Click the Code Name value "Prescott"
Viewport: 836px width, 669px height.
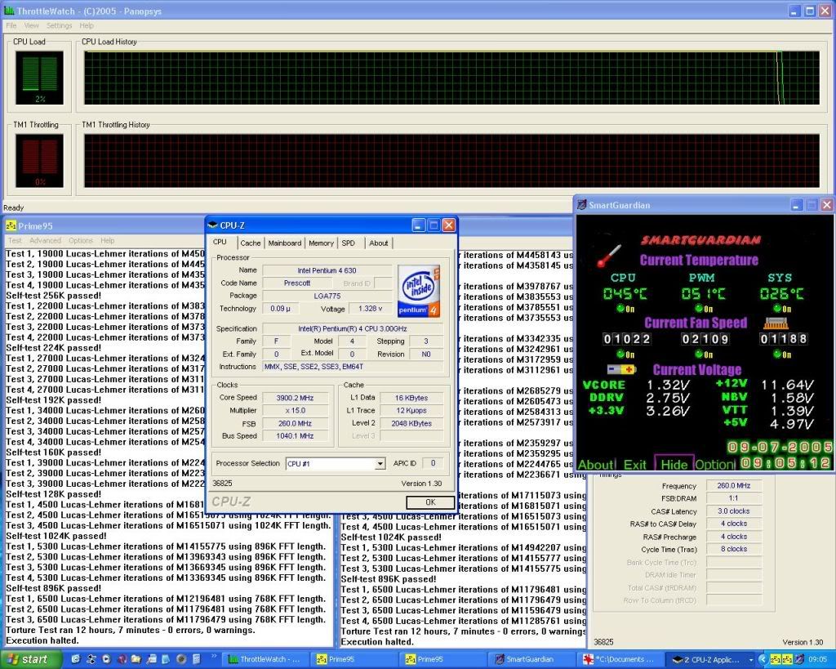coord(297,283)
